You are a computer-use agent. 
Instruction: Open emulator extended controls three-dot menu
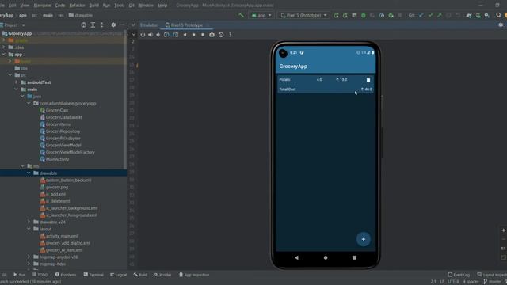pyautogui.click(x=230, y=35)
